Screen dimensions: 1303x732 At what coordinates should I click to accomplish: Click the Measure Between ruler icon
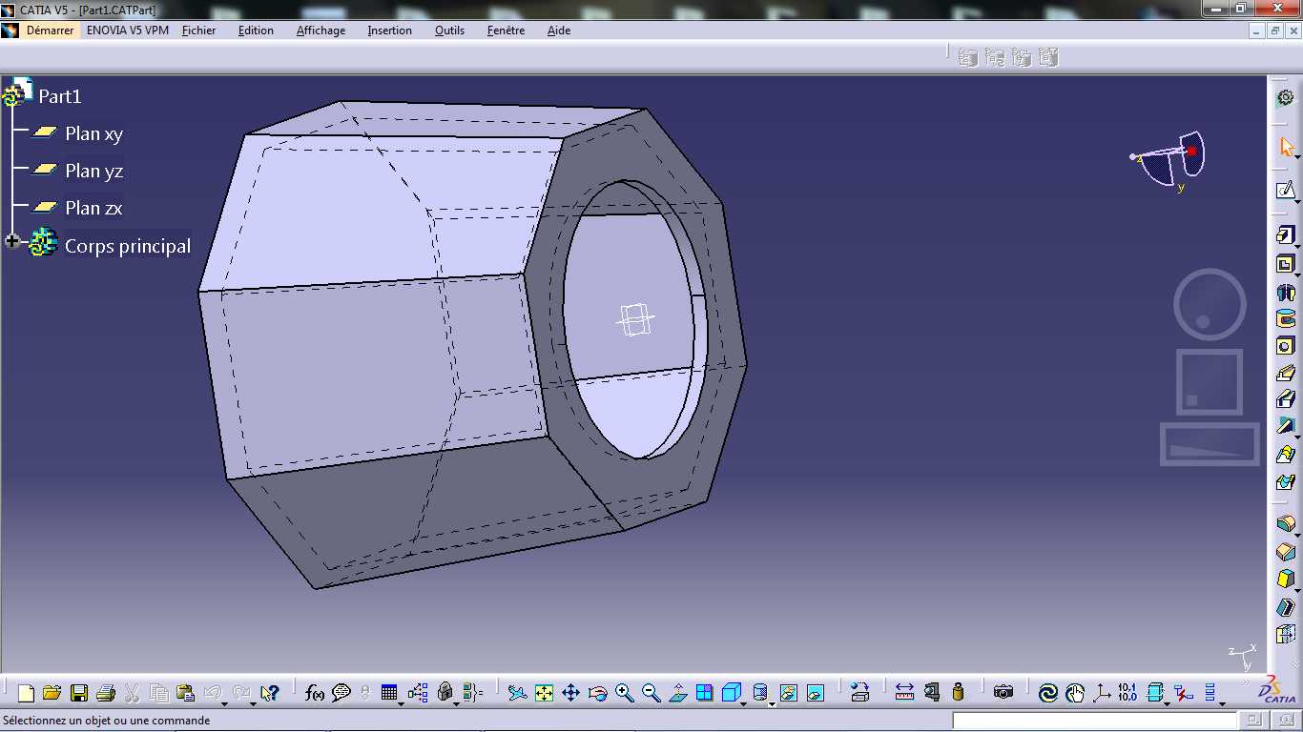904,693
